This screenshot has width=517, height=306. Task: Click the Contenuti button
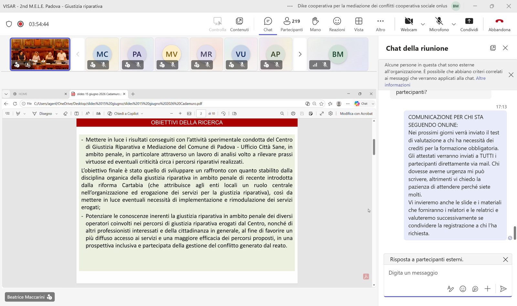[x=239, y=25]
